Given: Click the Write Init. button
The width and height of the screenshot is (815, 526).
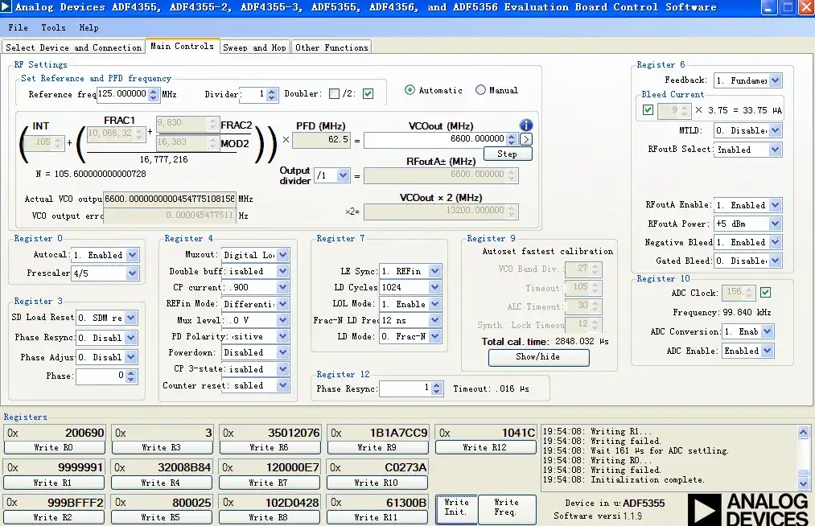Looking at the screenshot, I should 456,508.
